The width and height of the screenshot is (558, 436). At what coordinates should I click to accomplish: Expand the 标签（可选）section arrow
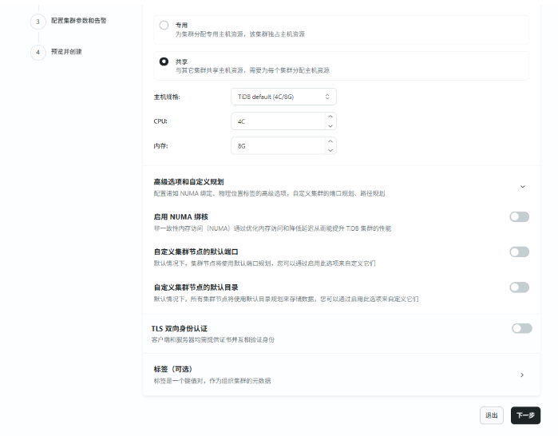522,375
